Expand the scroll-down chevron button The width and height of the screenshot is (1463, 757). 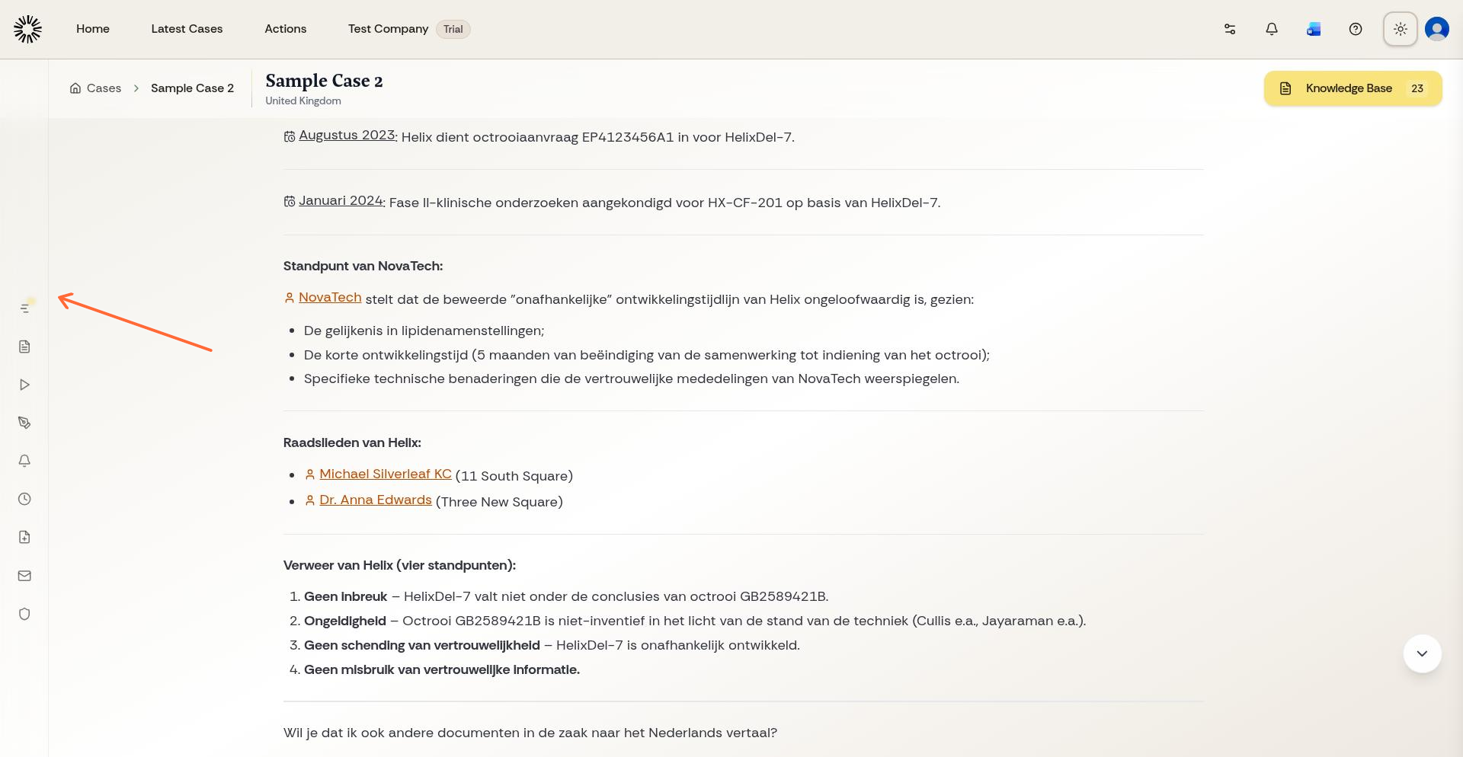(1422, 653)
